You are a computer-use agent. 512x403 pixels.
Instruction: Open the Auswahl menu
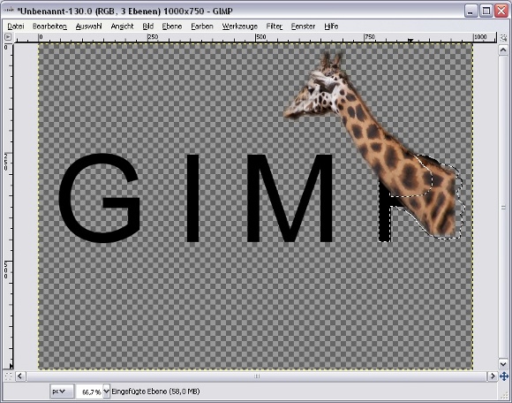click(x=89, y=27)
